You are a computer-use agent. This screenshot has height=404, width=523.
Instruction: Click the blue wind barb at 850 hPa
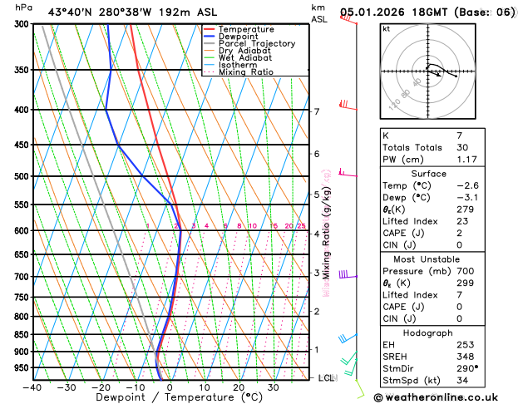coord(348,338)
